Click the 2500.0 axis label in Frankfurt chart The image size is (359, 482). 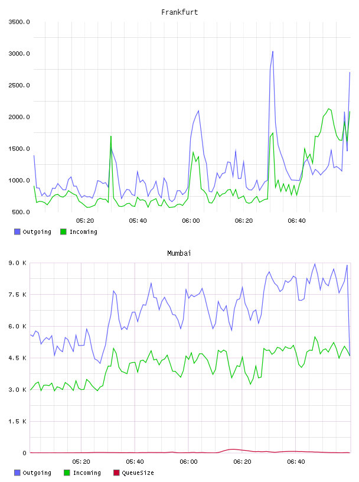(x=19, y=85)
